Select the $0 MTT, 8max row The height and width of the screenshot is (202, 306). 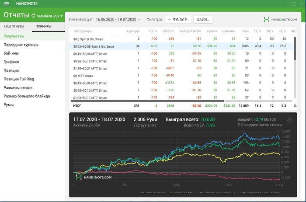point(181,76)
